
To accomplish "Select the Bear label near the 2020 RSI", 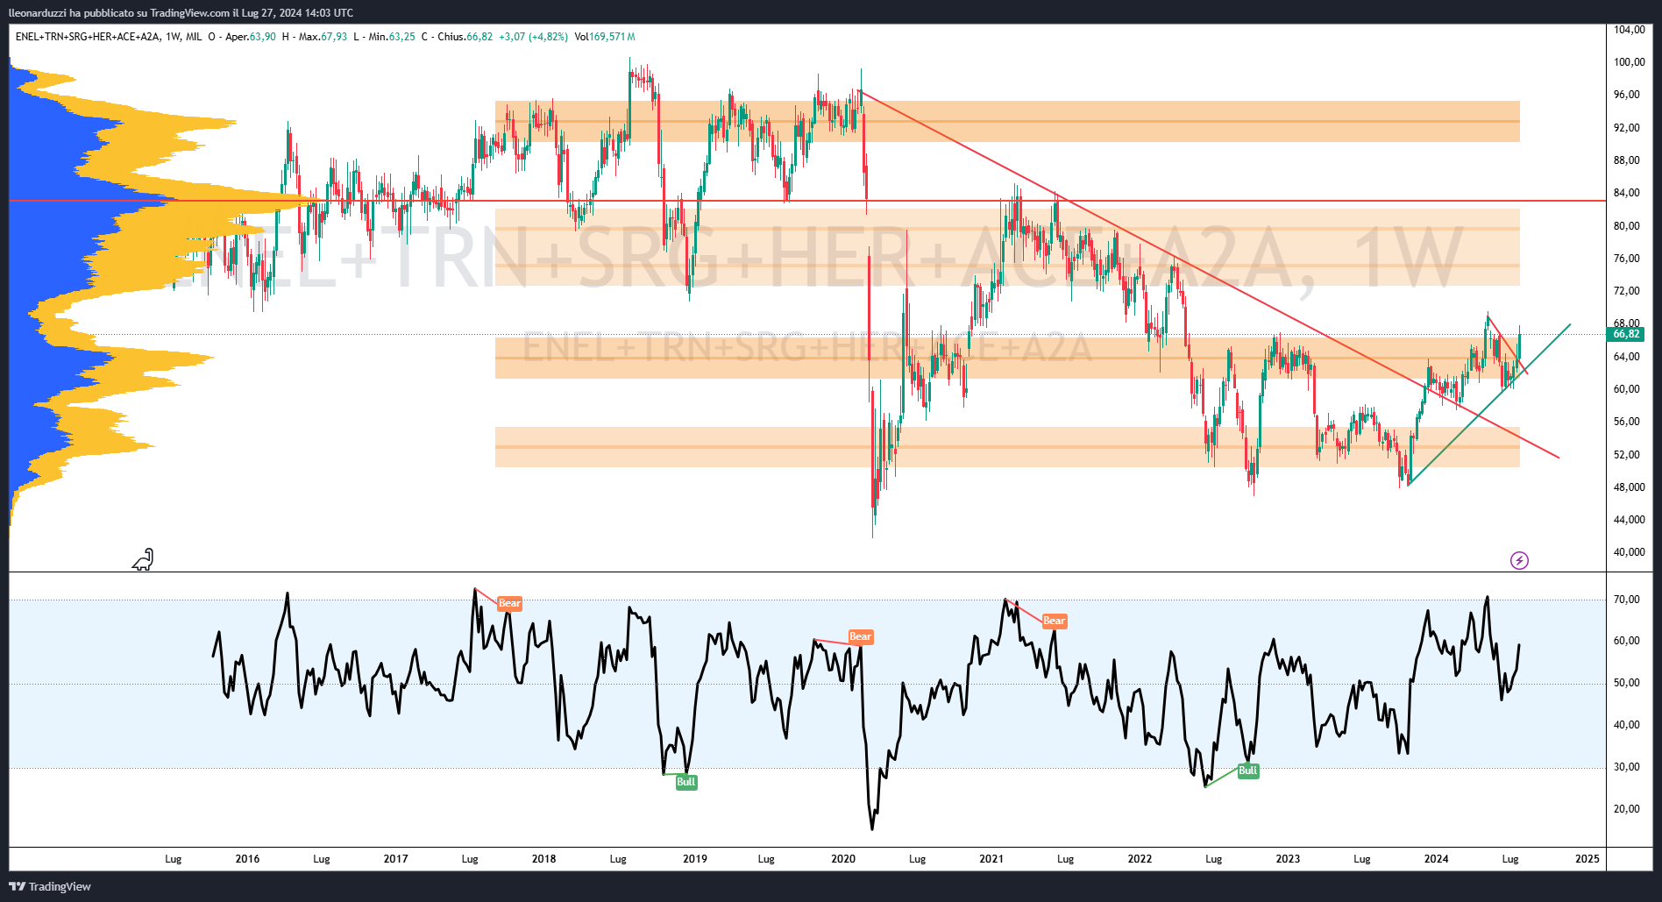I will pyautogui.click(x=860, y=636).
